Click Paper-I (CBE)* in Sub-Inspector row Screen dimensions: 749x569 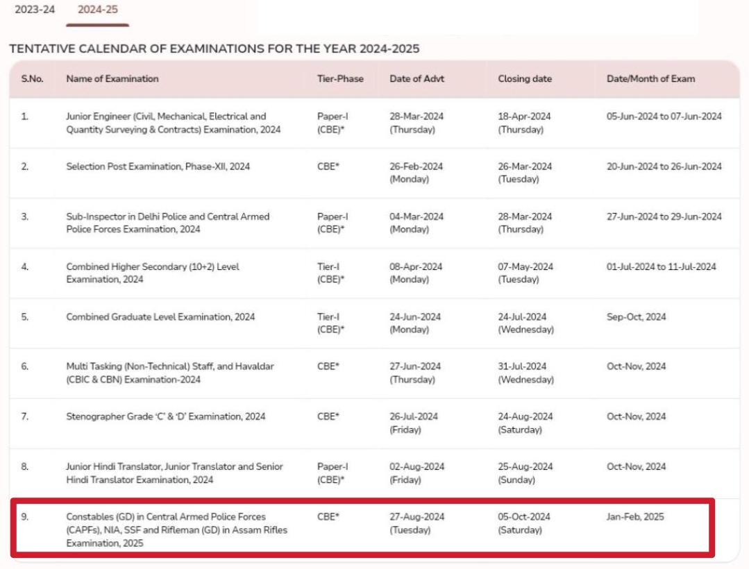click(333, 223)
